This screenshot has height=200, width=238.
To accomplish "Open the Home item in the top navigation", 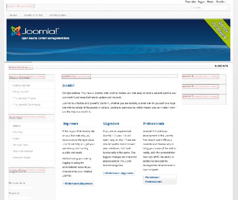I will click(14, 15).
